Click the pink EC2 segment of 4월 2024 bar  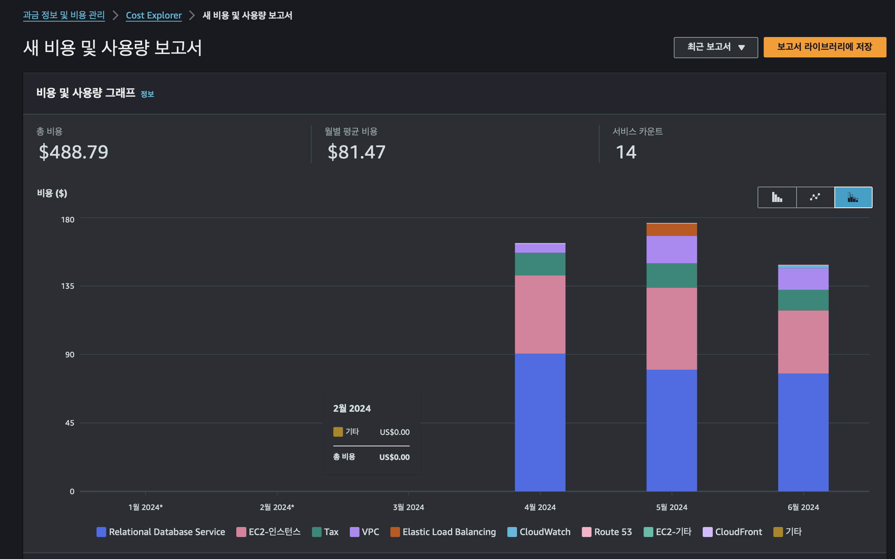click(540, 314)
